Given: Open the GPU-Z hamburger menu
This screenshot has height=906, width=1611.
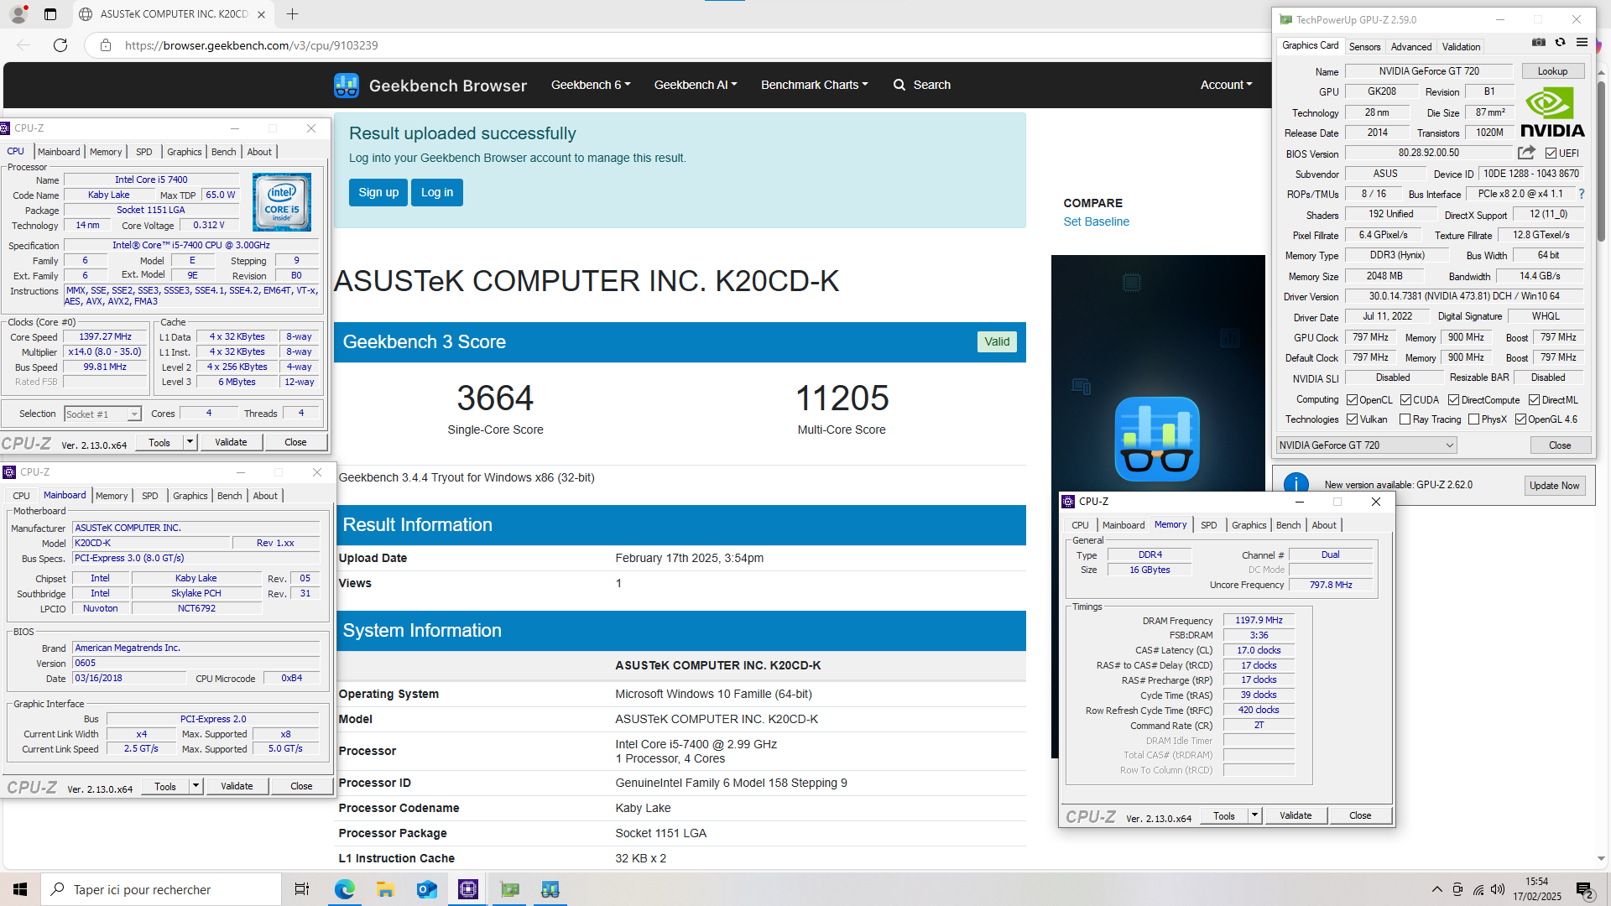Looking at the screenshot, I should [x=1582, y=42].
